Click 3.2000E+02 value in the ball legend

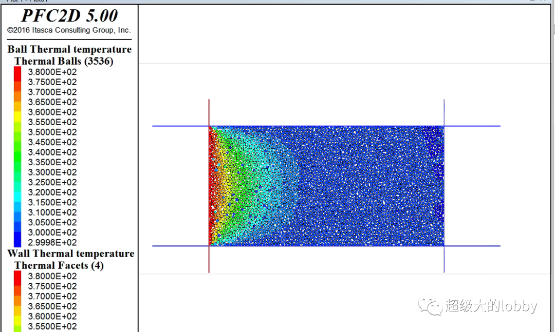(x=52, y=192)
